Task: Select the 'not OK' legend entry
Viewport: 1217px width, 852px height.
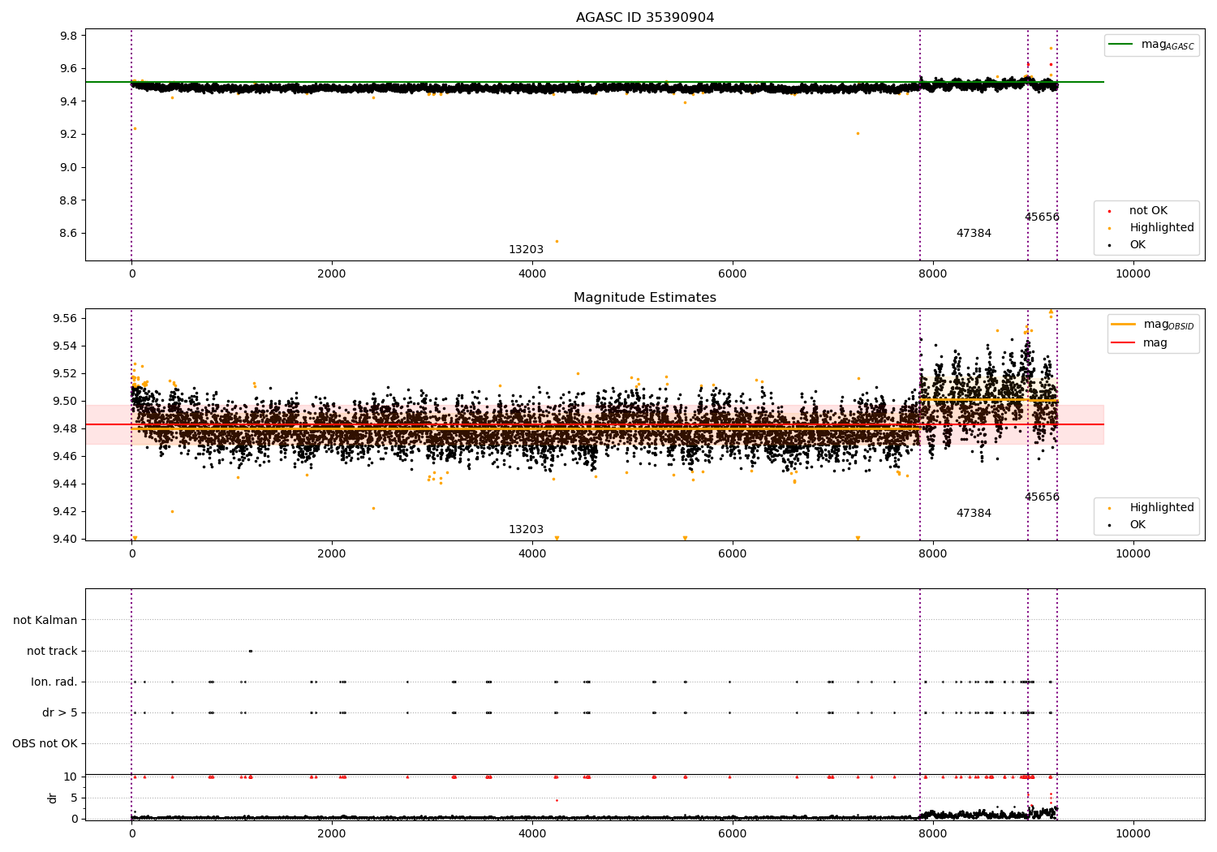Action: coord(1148,211)
